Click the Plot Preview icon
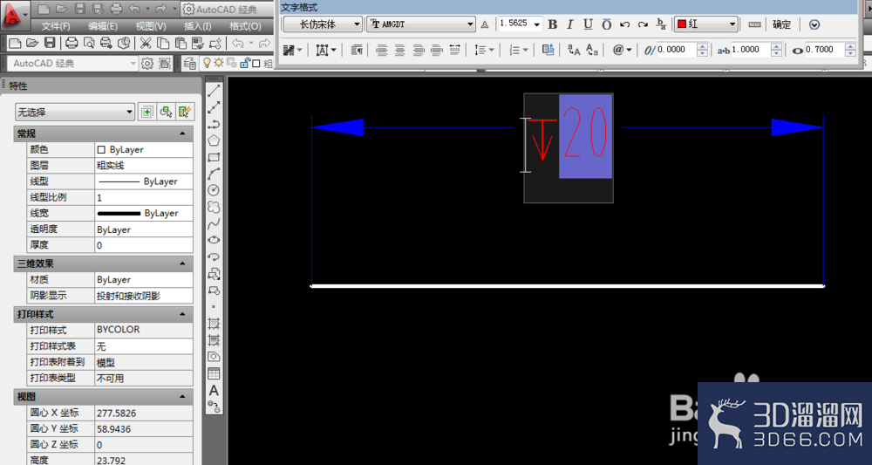Screen dimensions: 872x465 click(x=89, y=43)
